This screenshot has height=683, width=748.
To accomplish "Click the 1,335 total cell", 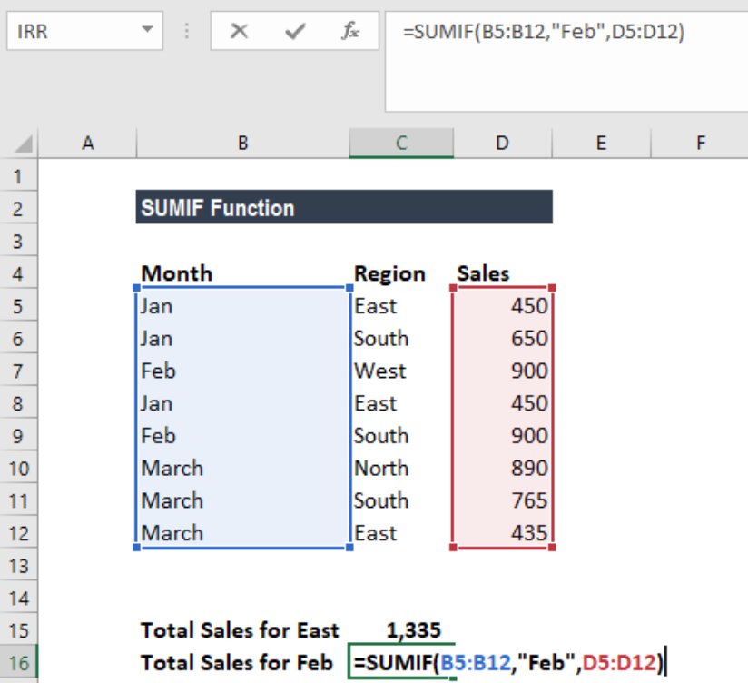I will [x=401, y=630].
